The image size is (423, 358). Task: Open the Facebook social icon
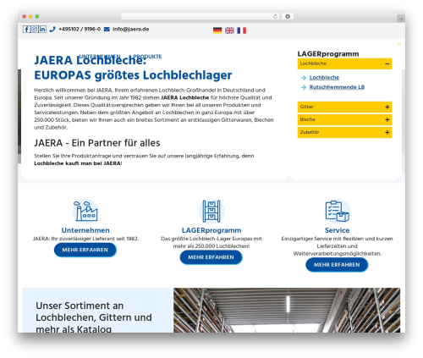26,29
